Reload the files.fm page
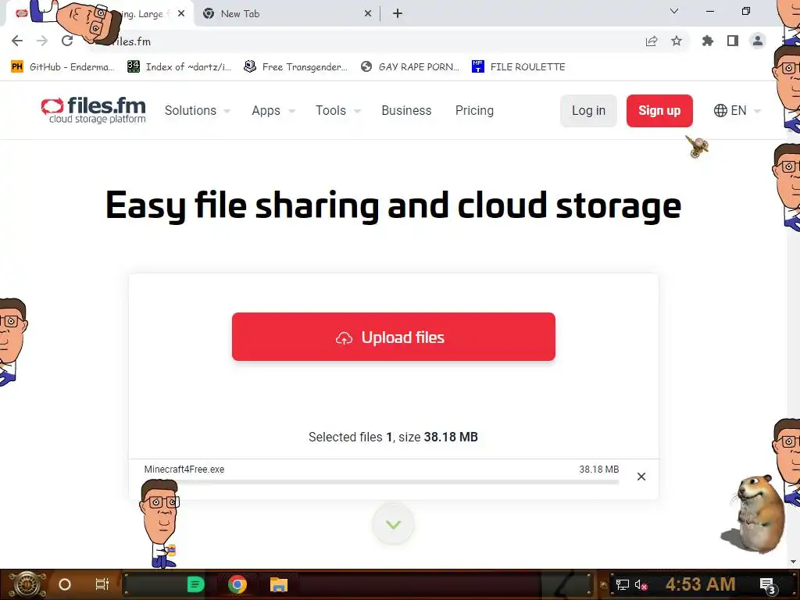The height and width of the screenshot is (600, 800). tap(67, 41)
